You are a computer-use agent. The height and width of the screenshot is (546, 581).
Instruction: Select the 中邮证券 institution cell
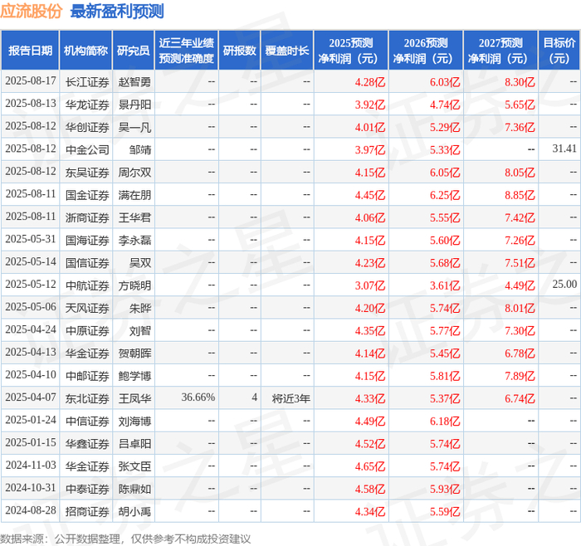(x=87, y=376)
